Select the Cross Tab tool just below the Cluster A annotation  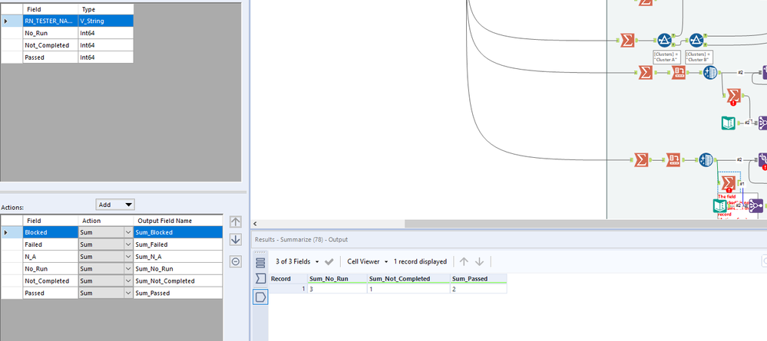(679, 73)
